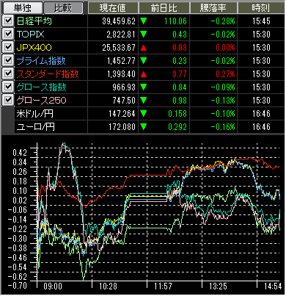The height and width of the screenshot is (296, 286).
Task: Disable the プライム指数 checkbox
Action: pyautogui.click(x=8, y=60)
